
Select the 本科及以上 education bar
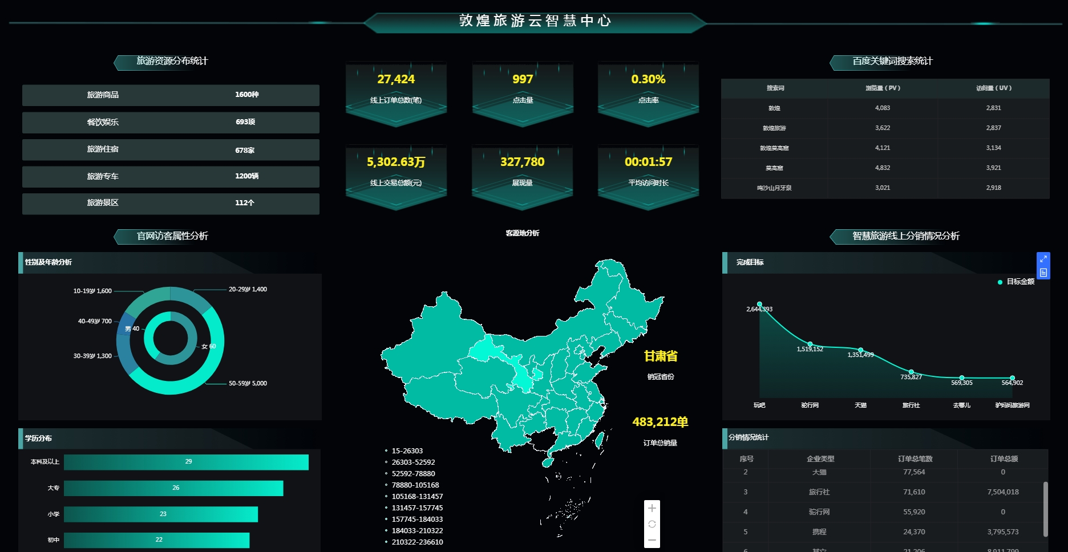coord(186,462)
